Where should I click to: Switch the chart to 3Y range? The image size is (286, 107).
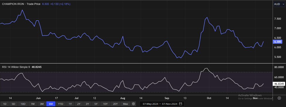click(87, 104)
